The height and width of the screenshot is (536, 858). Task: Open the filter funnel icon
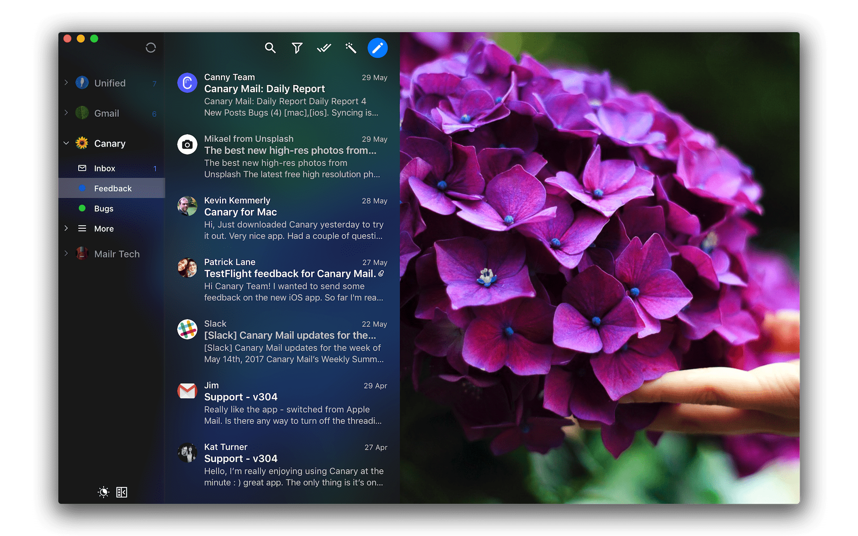tap(297, 48)
